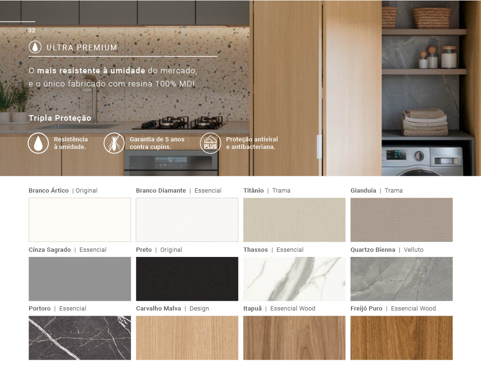Select the Cinza Sagrado gray swatch

(80, 279)
